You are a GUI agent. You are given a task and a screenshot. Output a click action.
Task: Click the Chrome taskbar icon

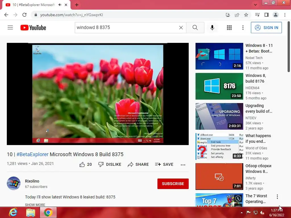click(x=48, y=212)
